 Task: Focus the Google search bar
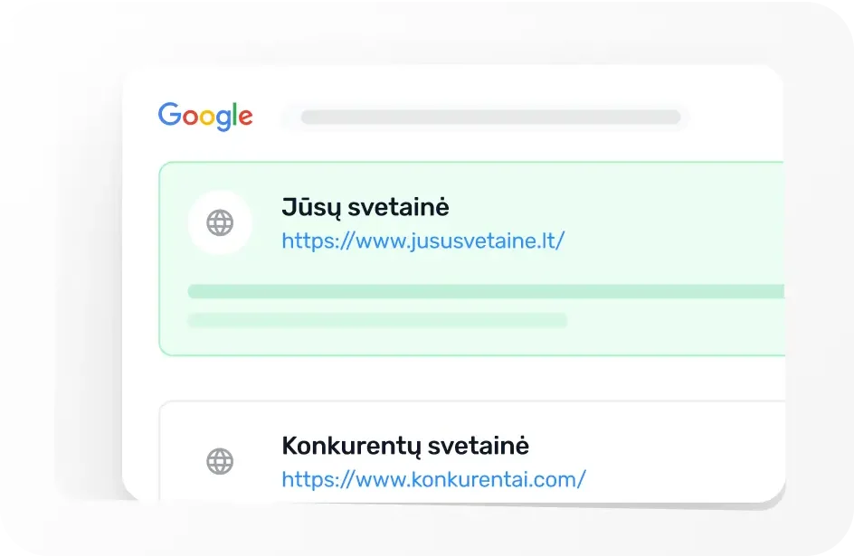pyautogui.click(x=489, y=118)
